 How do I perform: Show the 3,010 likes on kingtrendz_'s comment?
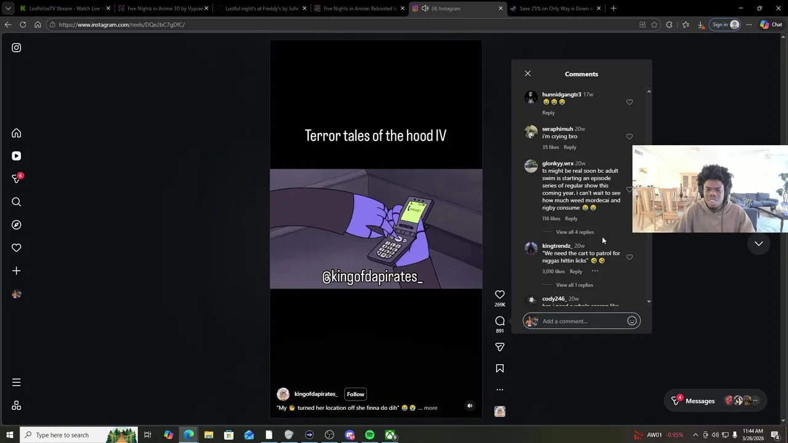point(553,271)
